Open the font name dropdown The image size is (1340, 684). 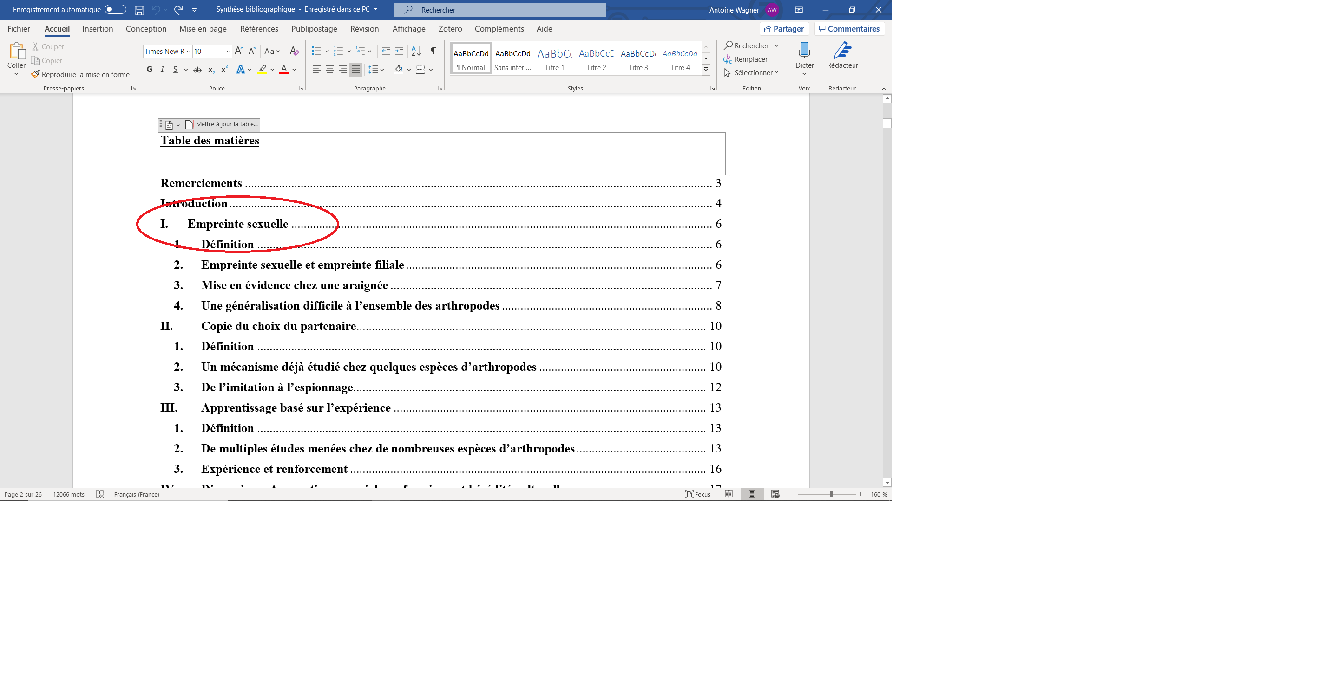[189, 52]
